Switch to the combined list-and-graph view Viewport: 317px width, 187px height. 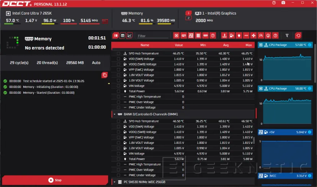pyautogui.click(x=115, y=36)
